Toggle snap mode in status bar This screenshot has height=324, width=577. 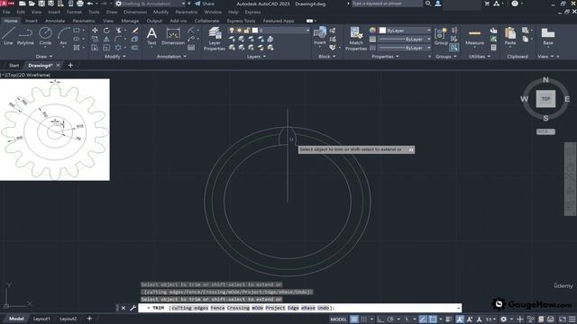click(364, 319)
